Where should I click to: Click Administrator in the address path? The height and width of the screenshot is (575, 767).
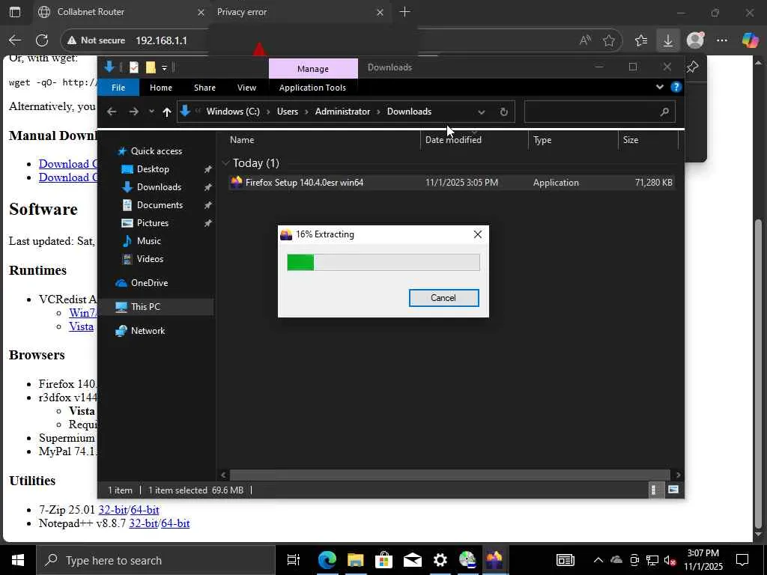[342, 112]
